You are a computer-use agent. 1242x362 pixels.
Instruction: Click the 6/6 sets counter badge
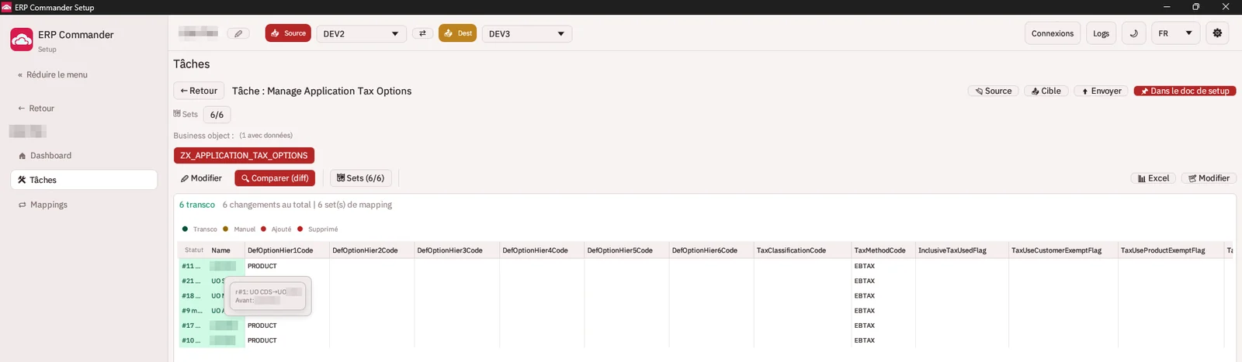point(217,115)
